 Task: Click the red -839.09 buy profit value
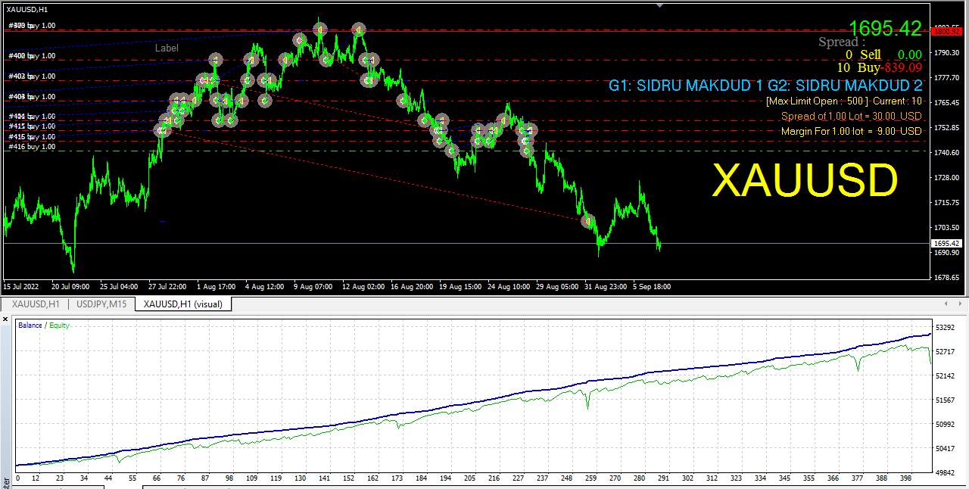pos(902,67)
